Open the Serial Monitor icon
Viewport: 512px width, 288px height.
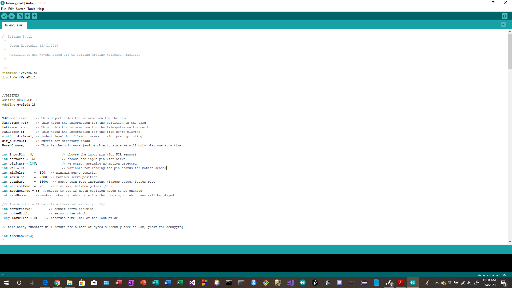point(505,16)
